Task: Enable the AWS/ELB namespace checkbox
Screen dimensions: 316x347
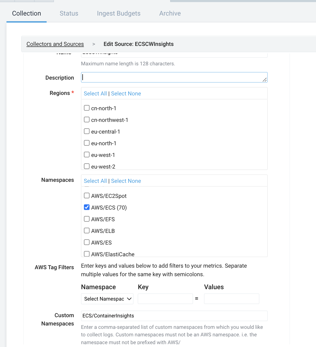Action: pyautogui.click(x=87, y=230)
